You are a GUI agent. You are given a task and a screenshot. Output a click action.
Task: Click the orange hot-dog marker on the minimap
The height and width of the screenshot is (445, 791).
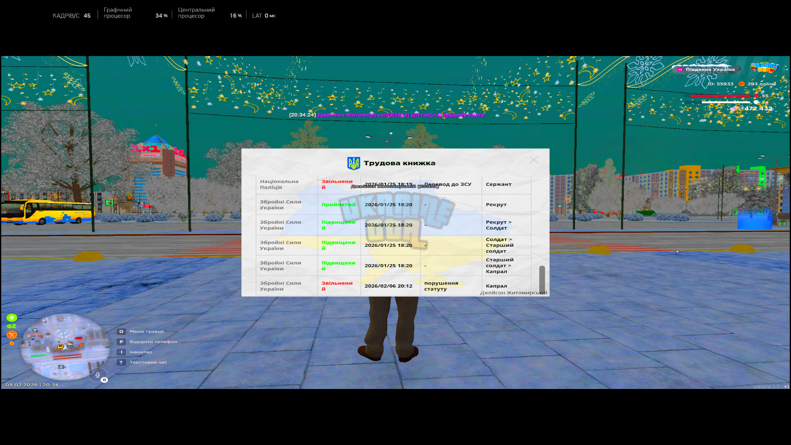(x=82, y=345)
